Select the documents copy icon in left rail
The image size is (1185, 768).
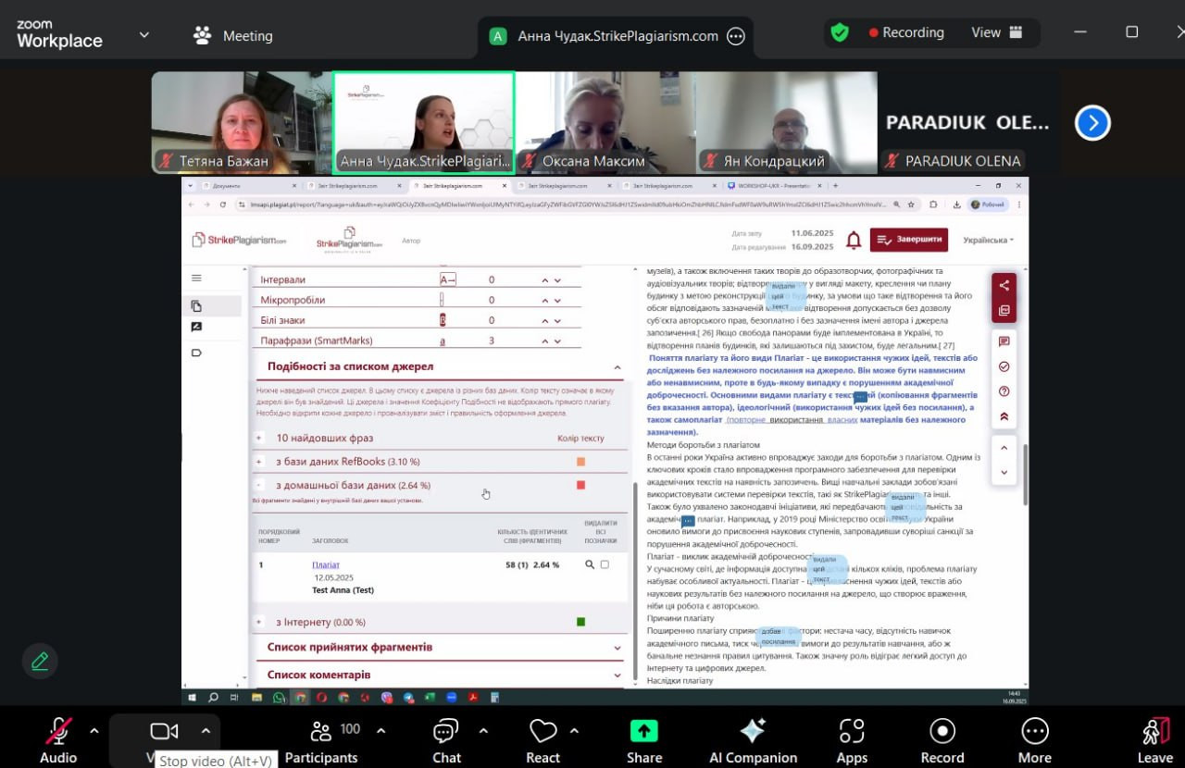click(x=196, y=305)
